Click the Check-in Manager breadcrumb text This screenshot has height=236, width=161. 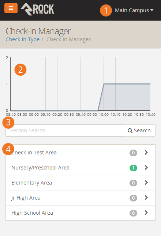click(x=68, y=39)
